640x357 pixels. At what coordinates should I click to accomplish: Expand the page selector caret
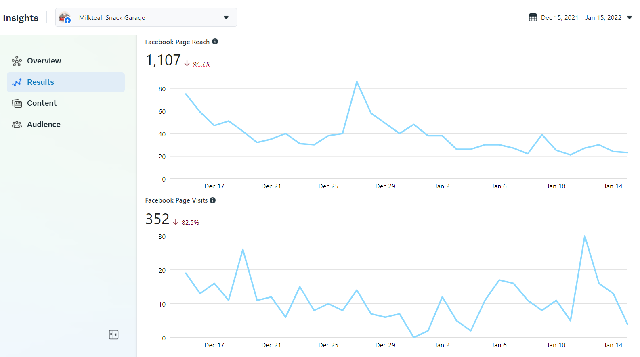click(x=226, y=17)
